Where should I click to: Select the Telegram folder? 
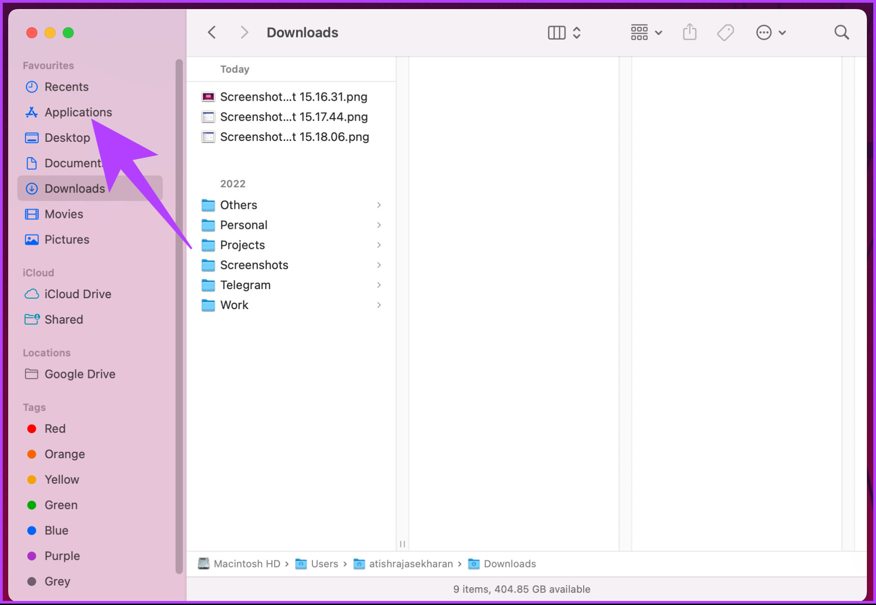pos(245,285)
